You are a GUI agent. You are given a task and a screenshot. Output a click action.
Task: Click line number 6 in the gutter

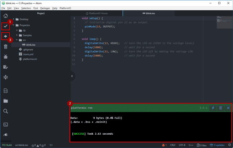74,39
